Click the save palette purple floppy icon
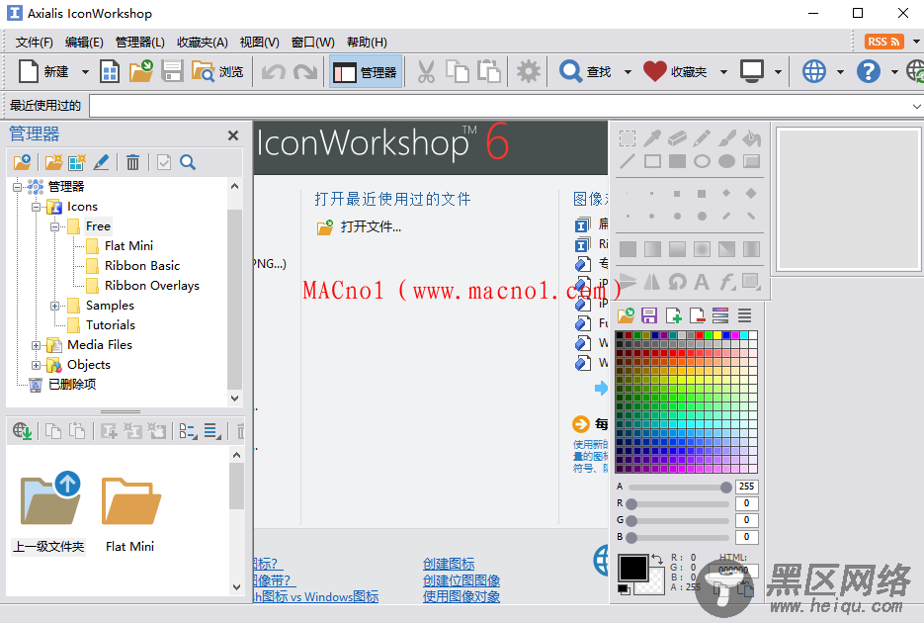This screenshot has height=623, width=924. click(649, 315)
